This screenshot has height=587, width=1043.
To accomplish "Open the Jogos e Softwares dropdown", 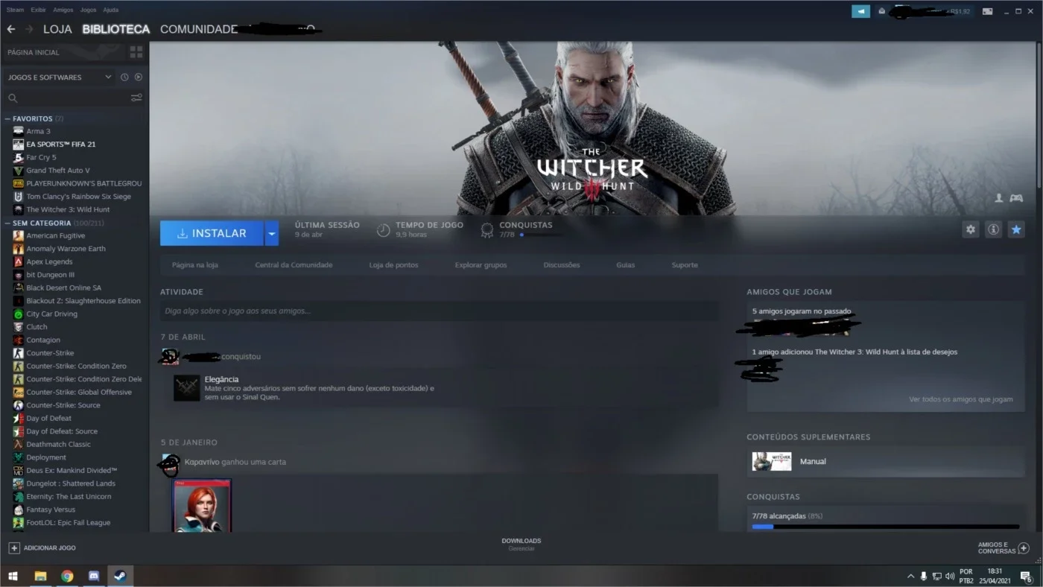I will click(60, 77).
